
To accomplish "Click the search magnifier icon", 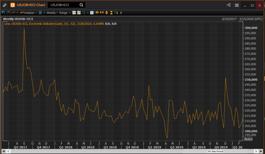I will click(81, 5).
